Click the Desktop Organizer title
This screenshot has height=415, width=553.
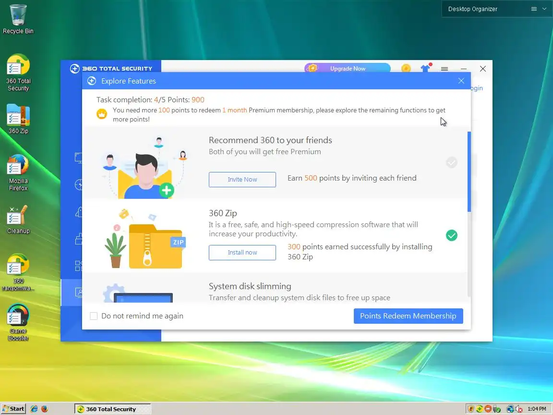(472, 9)
